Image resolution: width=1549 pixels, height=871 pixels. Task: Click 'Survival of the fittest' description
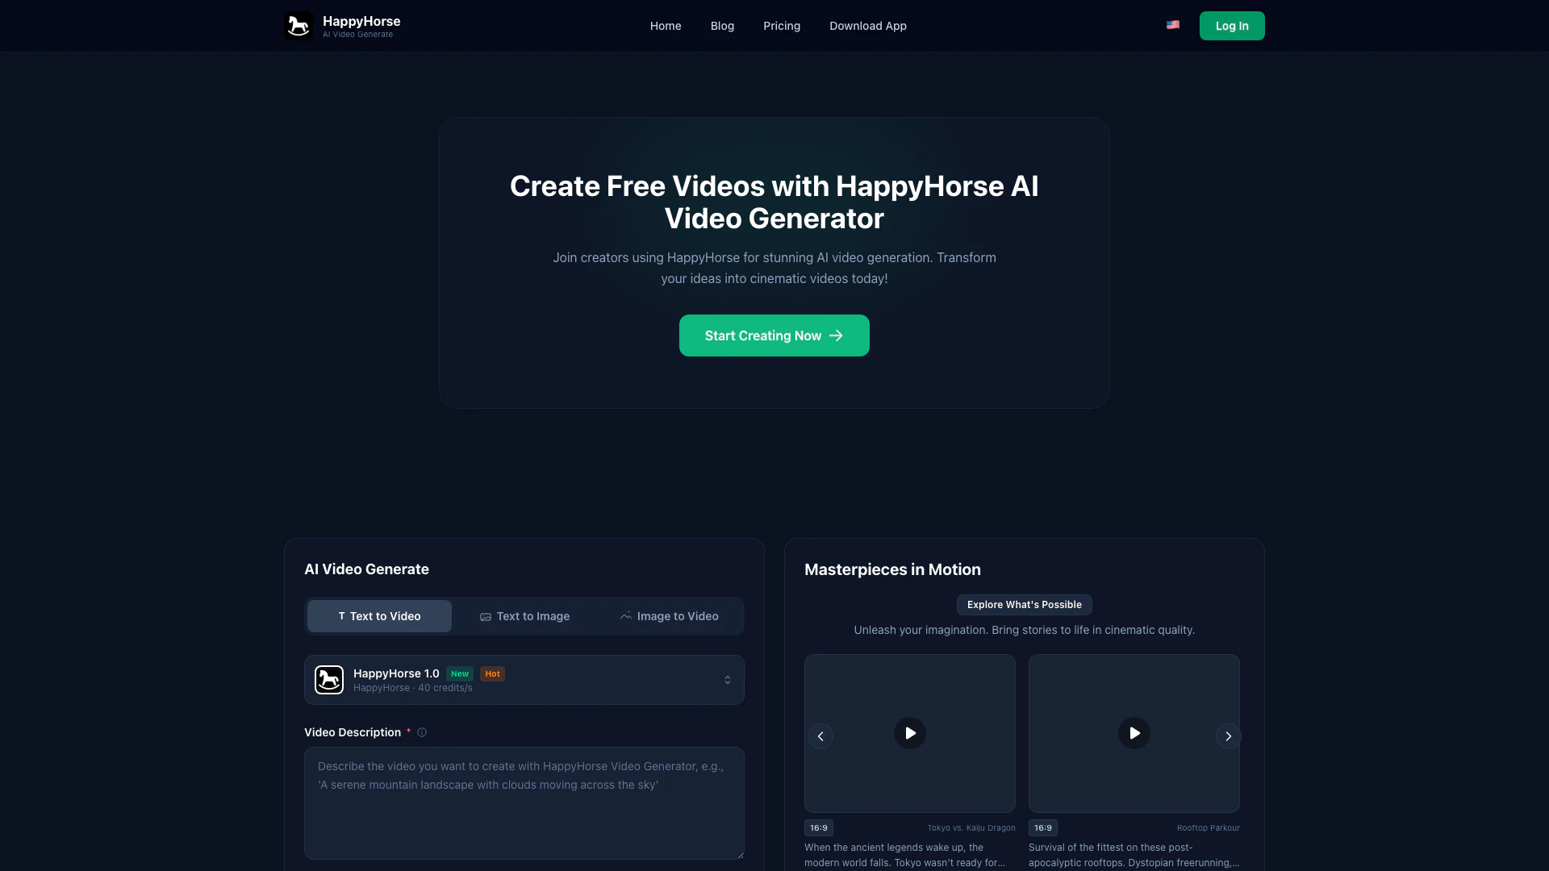[x=1134, y=855]
